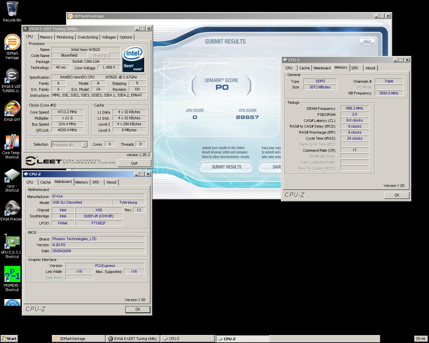The image size is (429, 343).
Task: Open Mainboard tab in the CPU-Z Memory window
Action: 322,68
